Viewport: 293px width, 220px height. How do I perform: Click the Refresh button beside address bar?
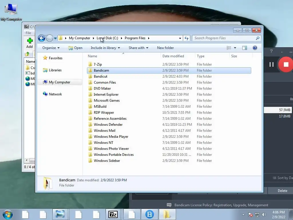tap(187, 38)
